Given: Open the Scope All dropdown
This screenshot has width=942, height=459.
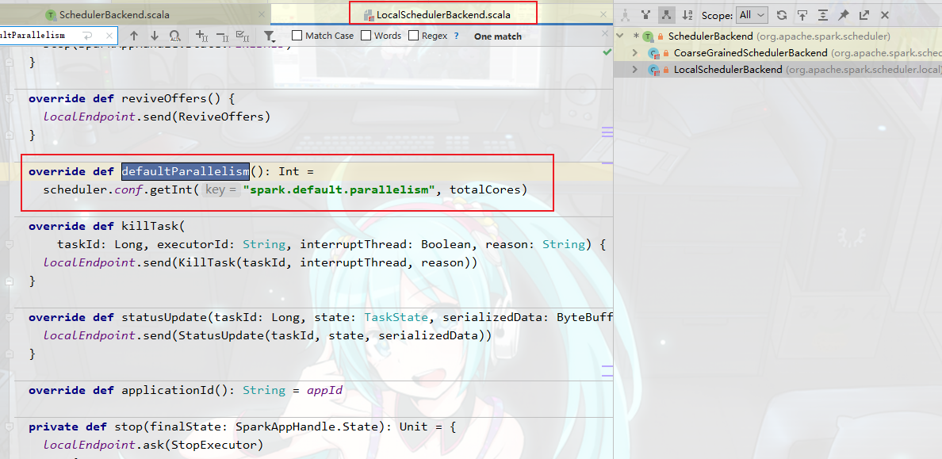Looking at the screenshot, I should click(x=752, y=15).
